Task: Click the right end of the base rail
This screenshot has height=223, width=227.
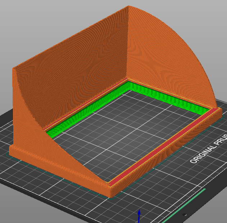Action: 219,111
